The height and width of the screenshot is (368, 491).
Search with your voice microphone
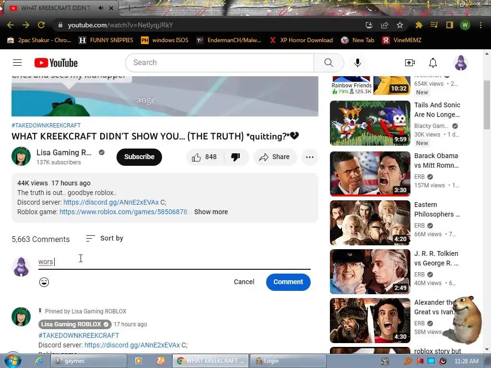pos(357,63)
